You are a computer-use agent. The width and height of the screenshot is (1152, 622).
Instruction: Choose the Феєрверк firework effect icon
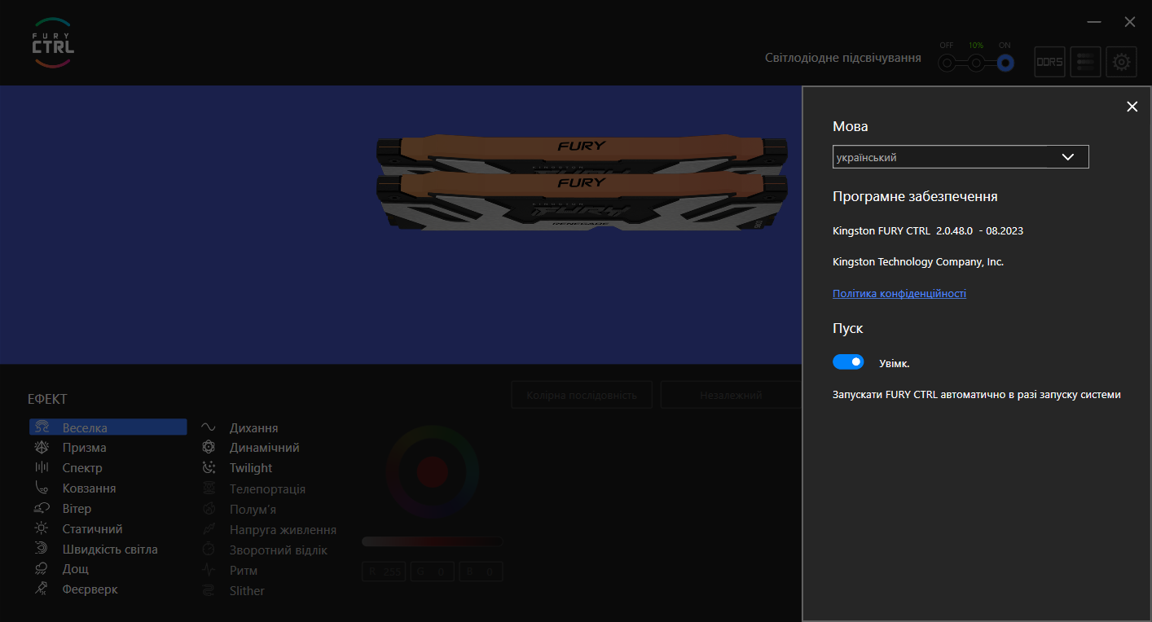coord(42,589)
